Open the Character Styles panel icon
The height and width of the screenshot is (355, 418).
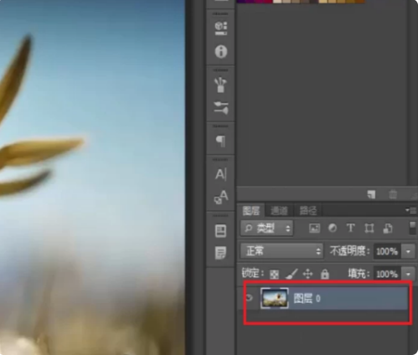click(x=221, y=197)
